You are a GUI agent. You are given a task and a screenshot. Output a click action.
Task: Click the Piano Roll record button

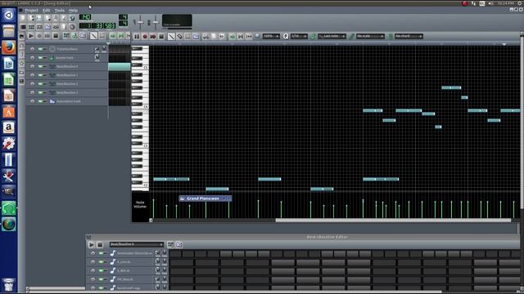tap(145, 36)
